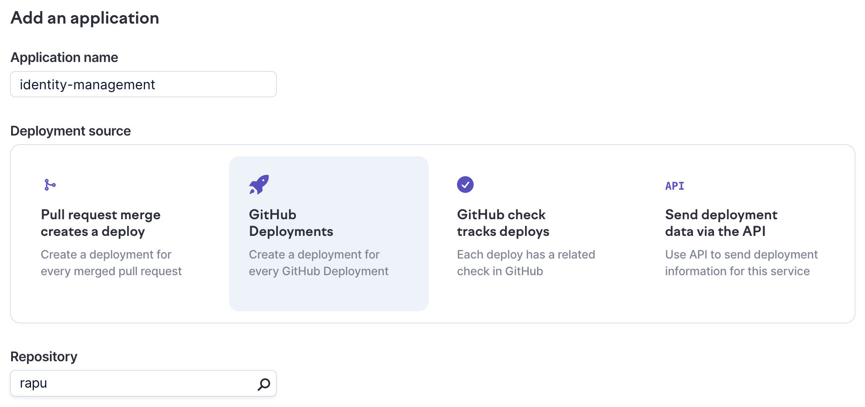Click the purple checkmark circle icon
This screenshot has height=407, width=865.
tap(465, 185)
